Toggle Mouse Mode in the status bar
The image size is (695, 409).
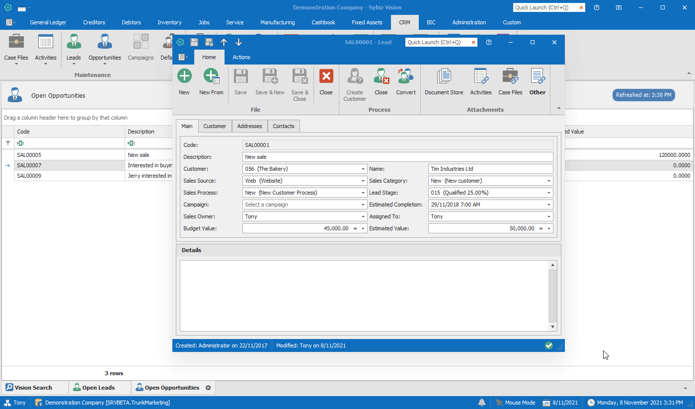515,403
